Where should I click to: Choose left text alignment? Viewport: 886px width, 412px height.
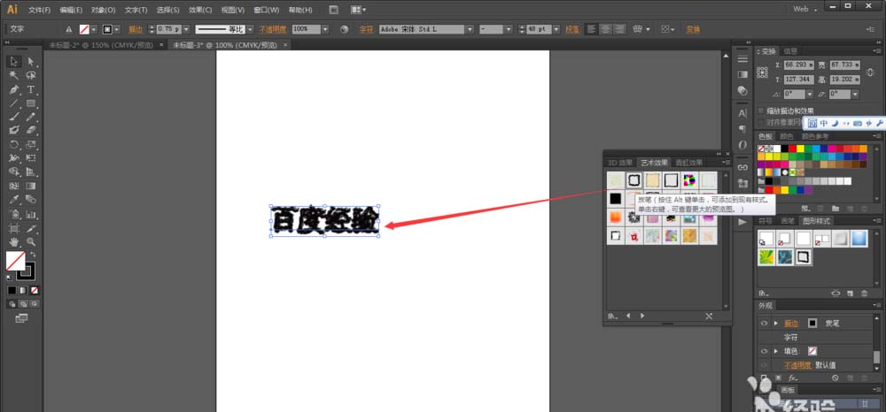click(591, 29)
